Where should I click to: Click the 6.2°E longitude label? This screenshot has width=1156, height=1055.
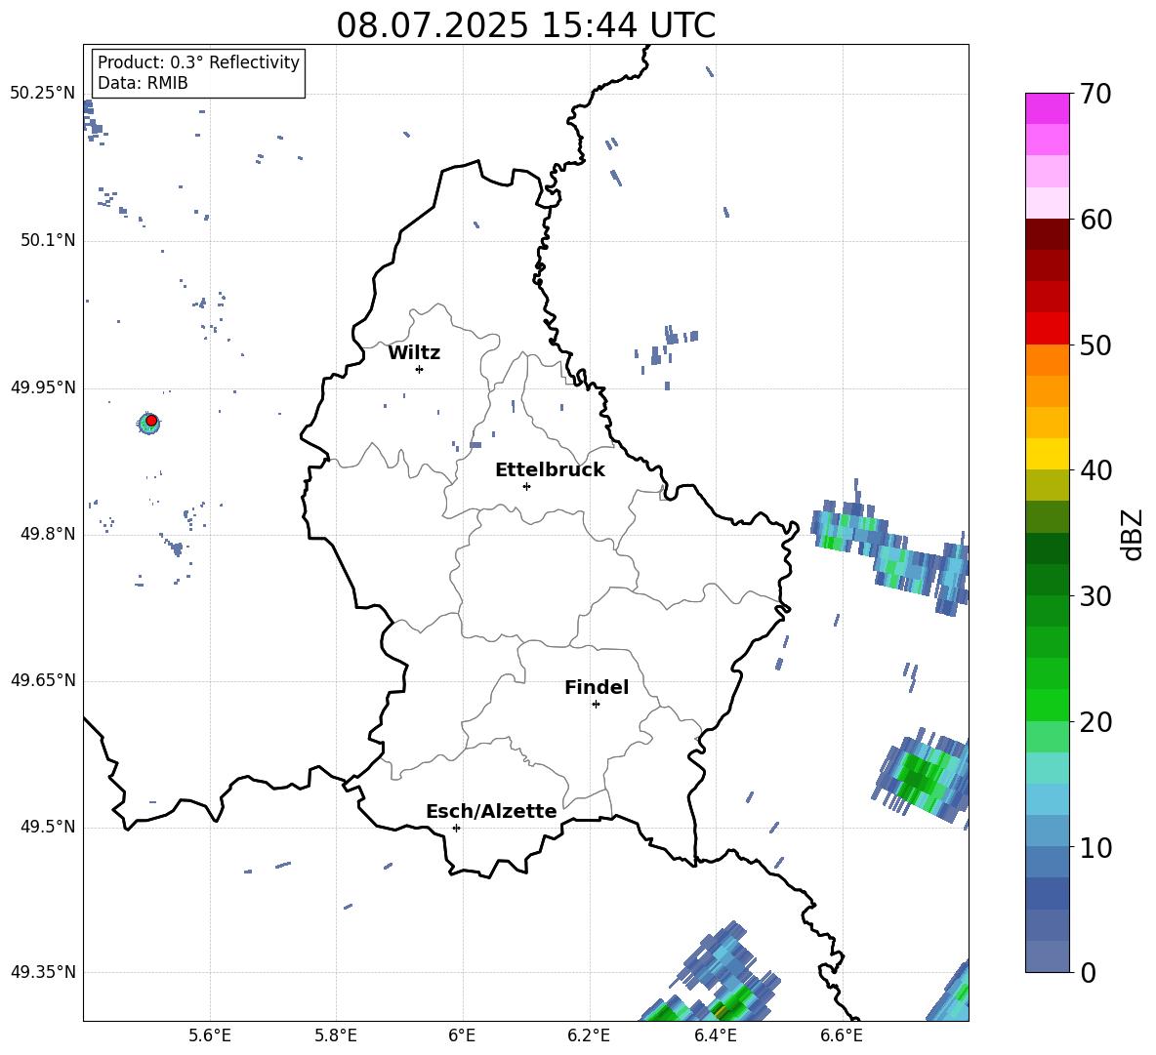tap(589, 1035)
